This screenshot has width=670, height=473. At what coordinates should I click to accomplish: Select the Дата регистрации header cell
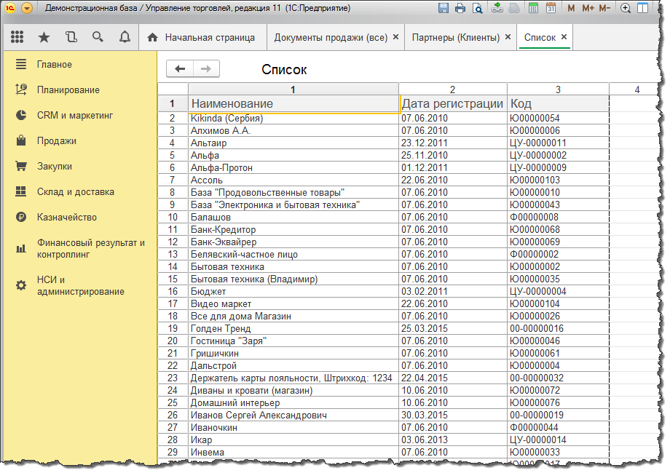(x=453, y=104)
